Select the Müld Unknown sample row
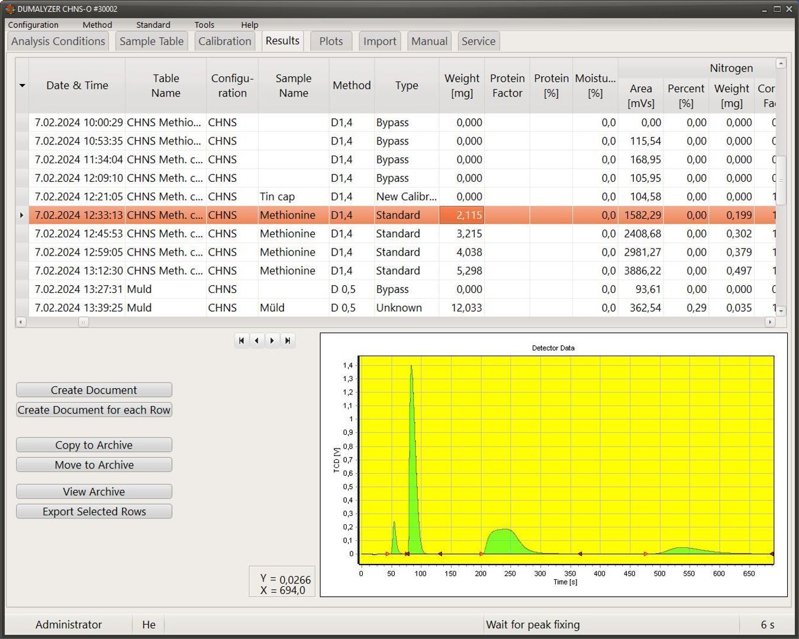The height and width of the screenshot is (639, 799). pyautogui.click(x=395, y=308)
